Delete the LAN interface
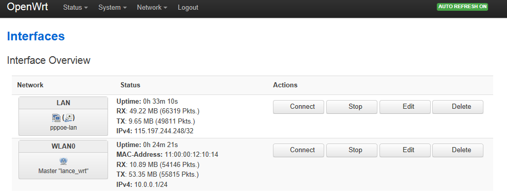Image resolution: width=507 pixels, height=192 pixels. click(x=458, y=107)
